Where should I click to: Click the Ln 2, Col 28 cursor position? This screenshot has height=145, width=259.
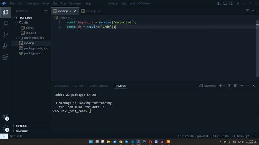click(185, 136)
